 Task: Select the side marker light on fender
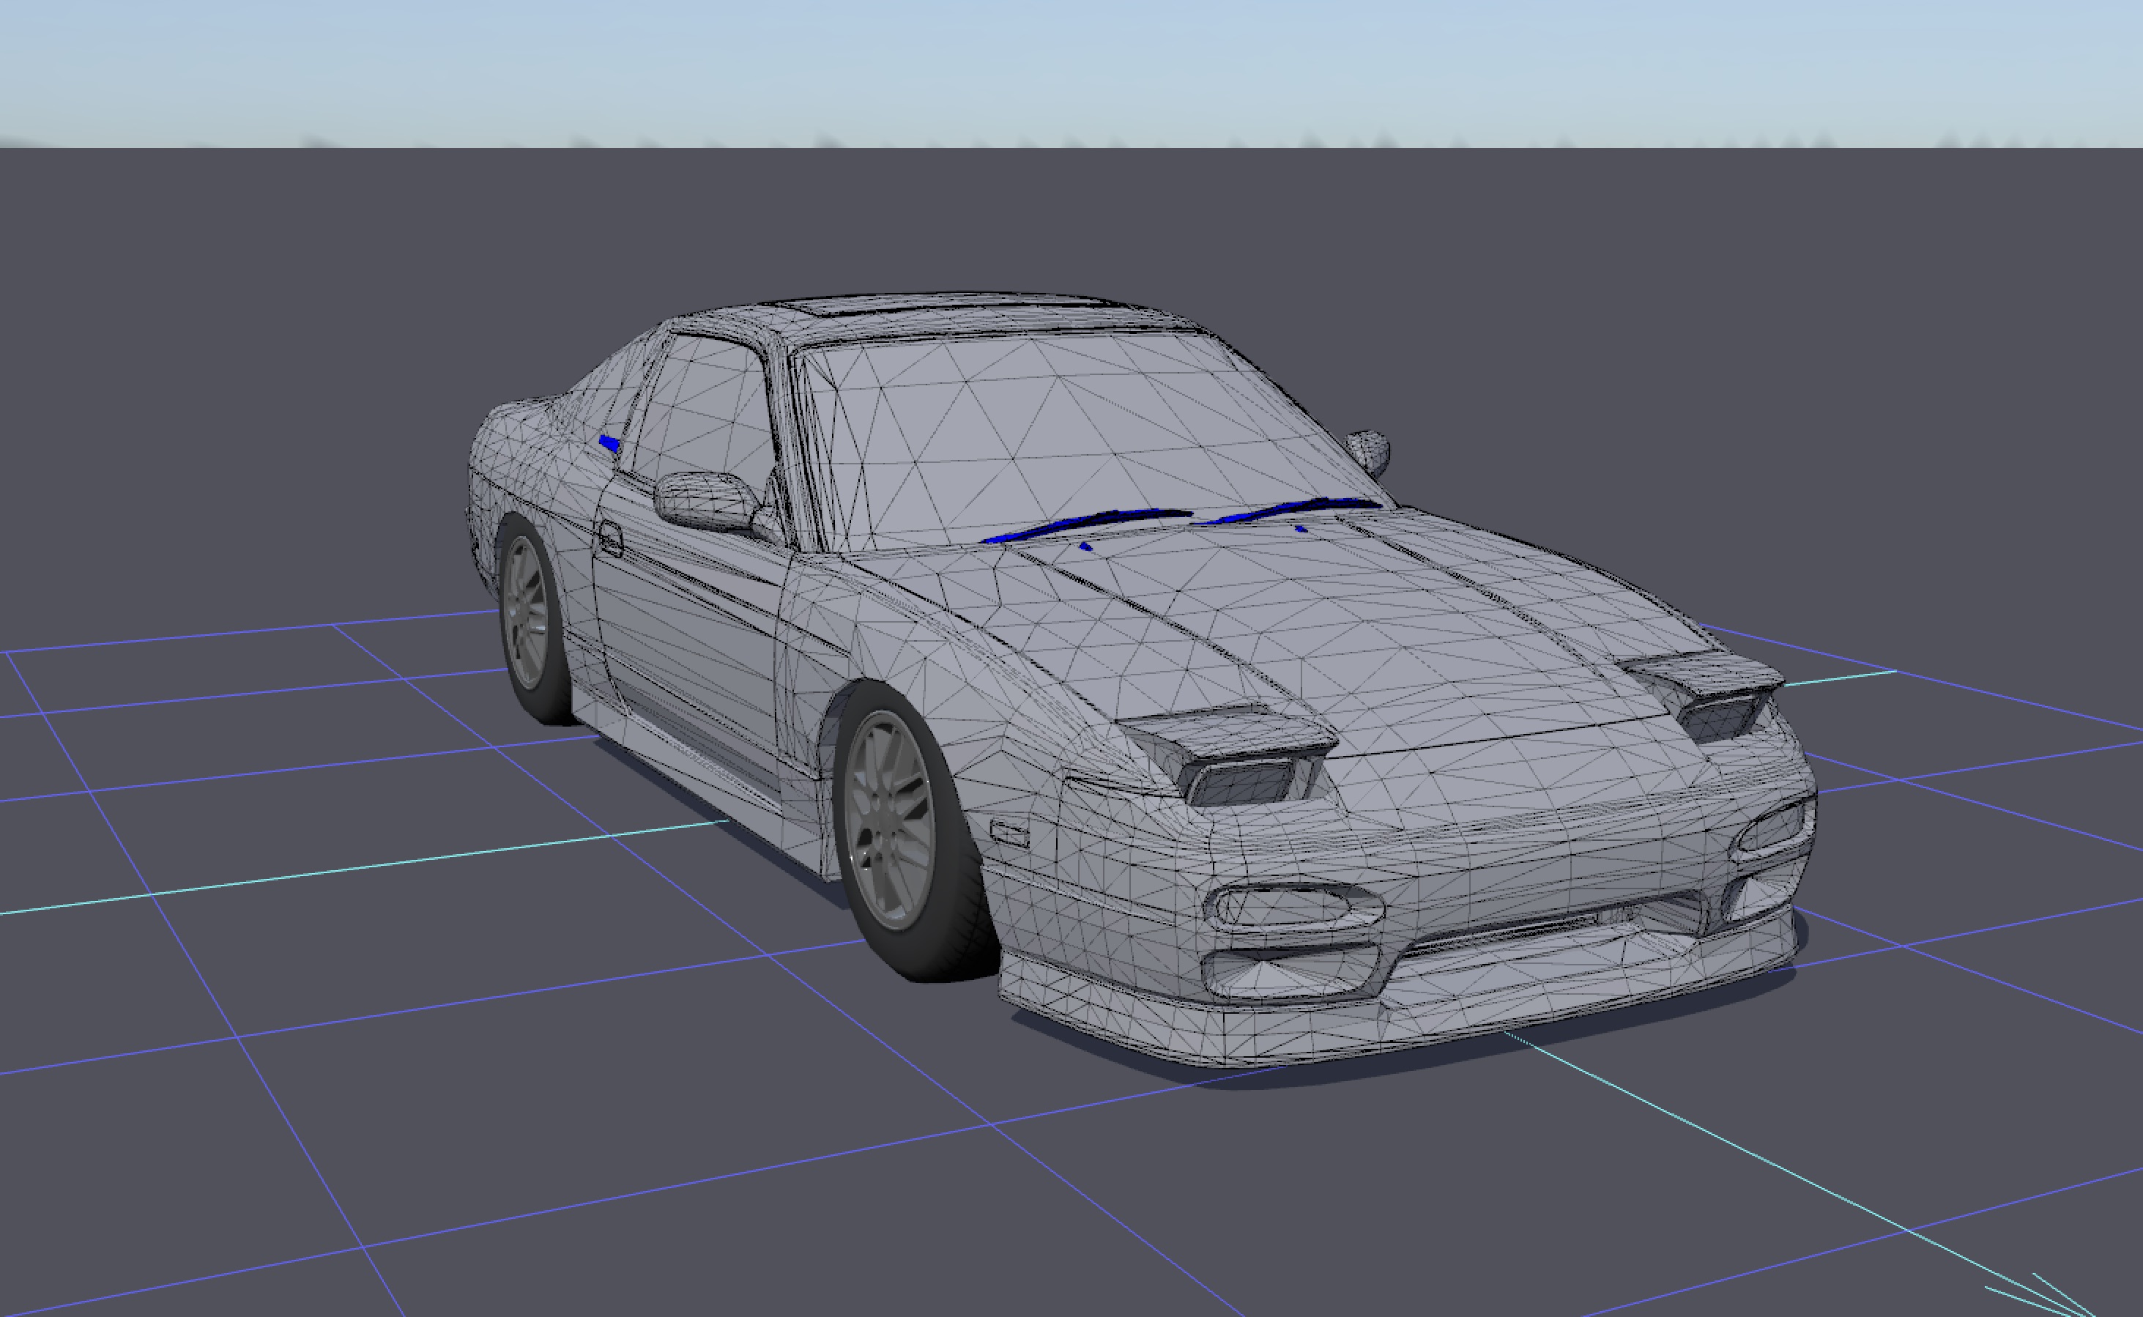[1010, 834]
